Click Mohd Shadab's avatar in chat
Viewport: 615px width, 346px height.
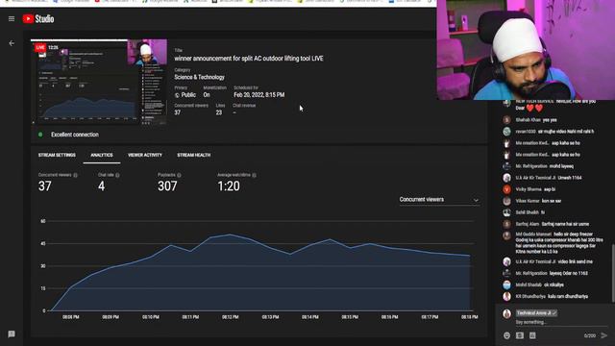(506, 284)
